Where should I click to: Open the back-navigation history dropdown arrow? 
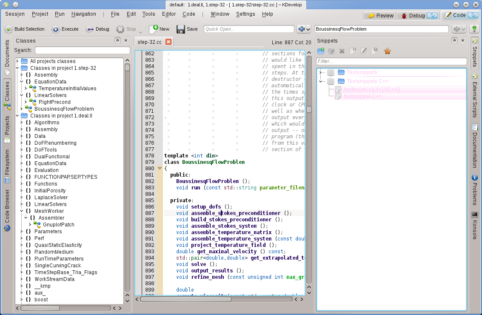pyautogui.click(x=307, y=29)
